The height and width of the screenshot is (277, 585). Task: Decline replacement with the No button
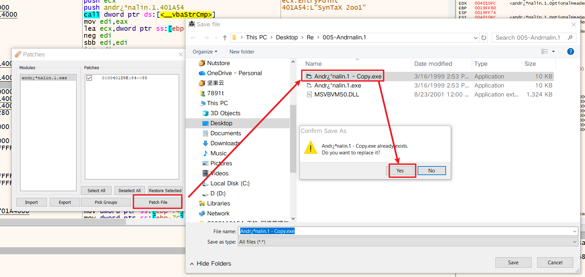(432, 171)
